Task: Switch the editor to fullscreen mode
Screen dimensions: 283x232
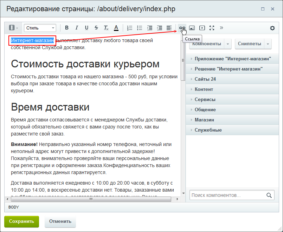Action: (x=212, y=28)
